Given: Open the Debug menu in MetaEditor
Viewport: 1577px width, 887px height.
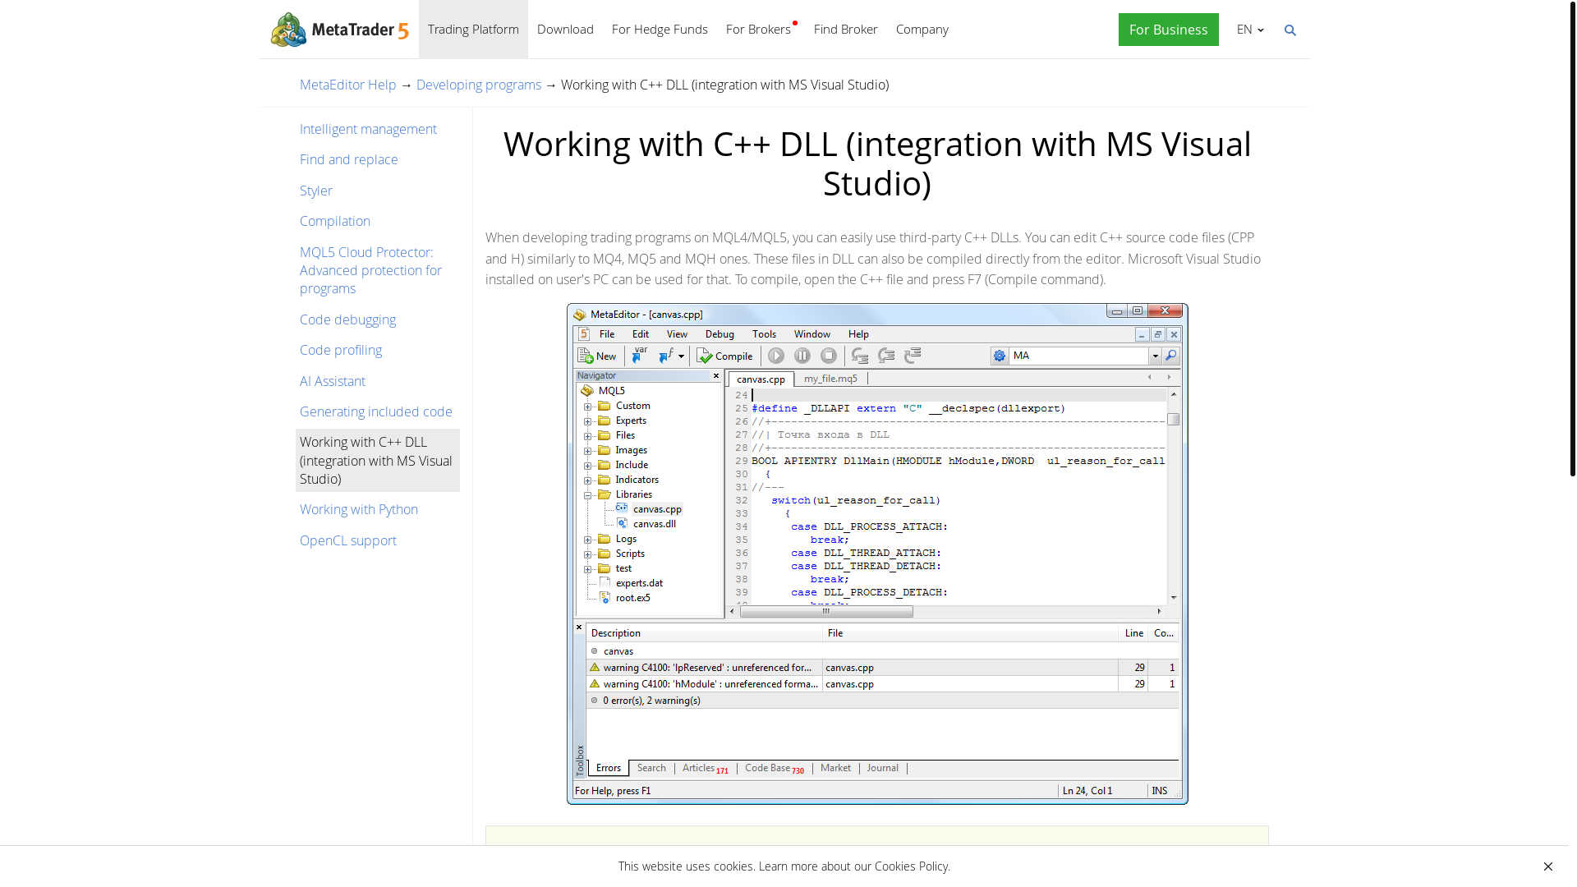Looking at the screenshot, I should [720, 334].
